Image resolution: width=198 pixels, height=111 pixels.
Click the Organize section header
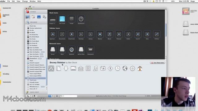(x=36, y=22)
